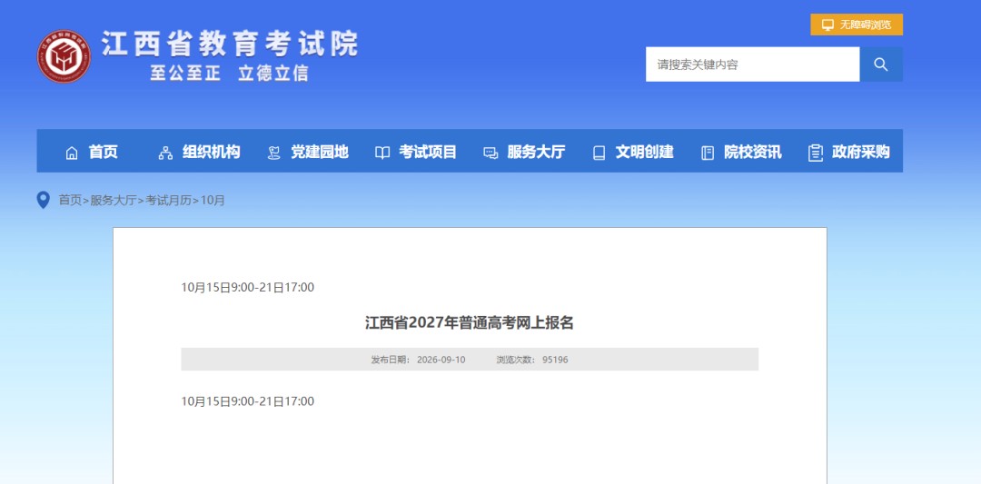
Task: Click 10月 breadcrumb link
Action: point(213,200)
